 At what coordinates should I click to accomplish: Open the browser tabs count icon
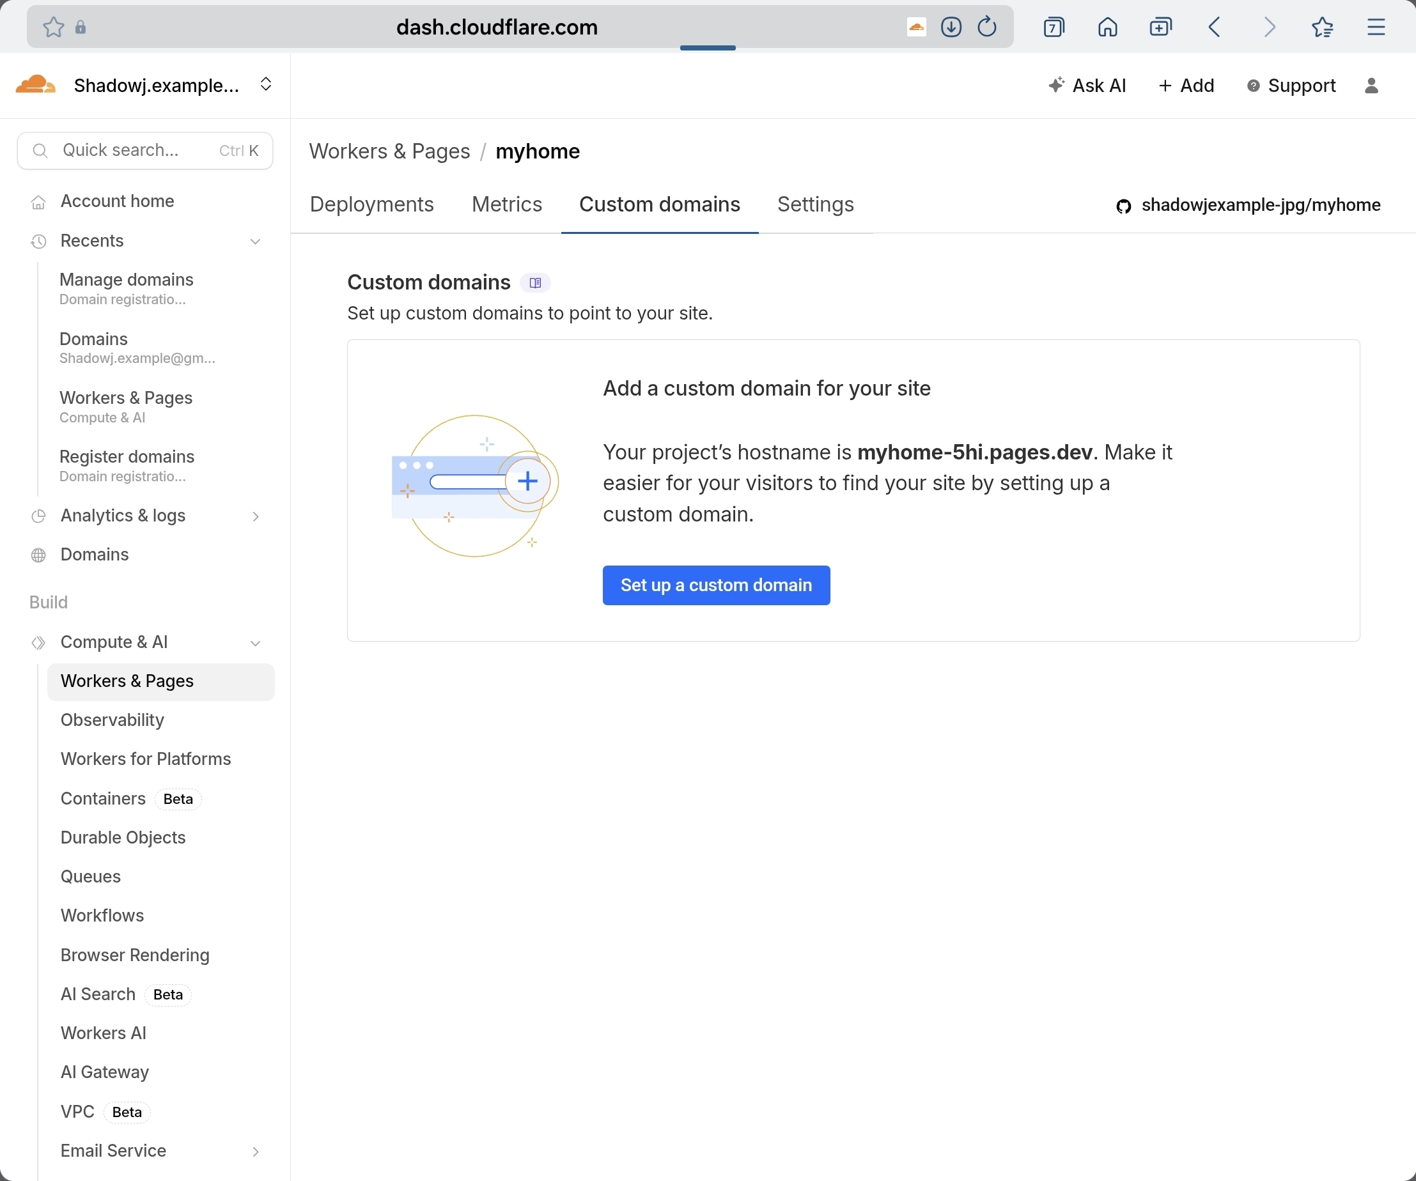[1054, 27]
